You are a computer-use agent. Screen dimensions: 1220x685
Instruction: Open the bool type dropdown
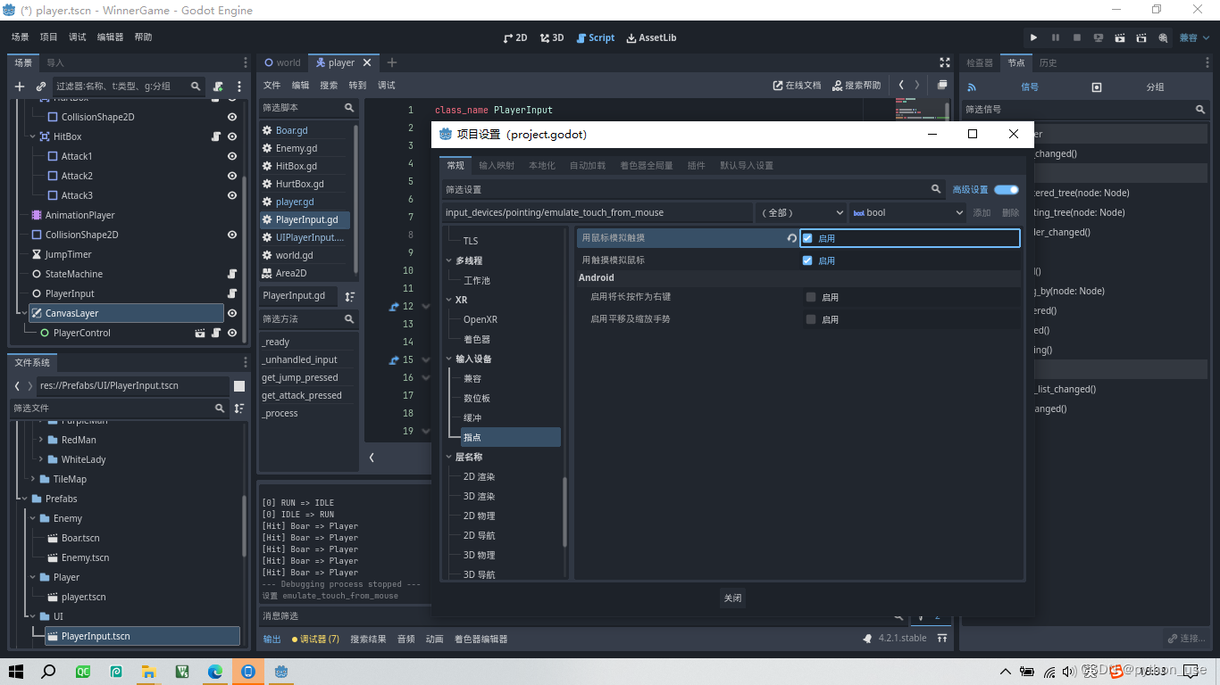pos(907,212)
